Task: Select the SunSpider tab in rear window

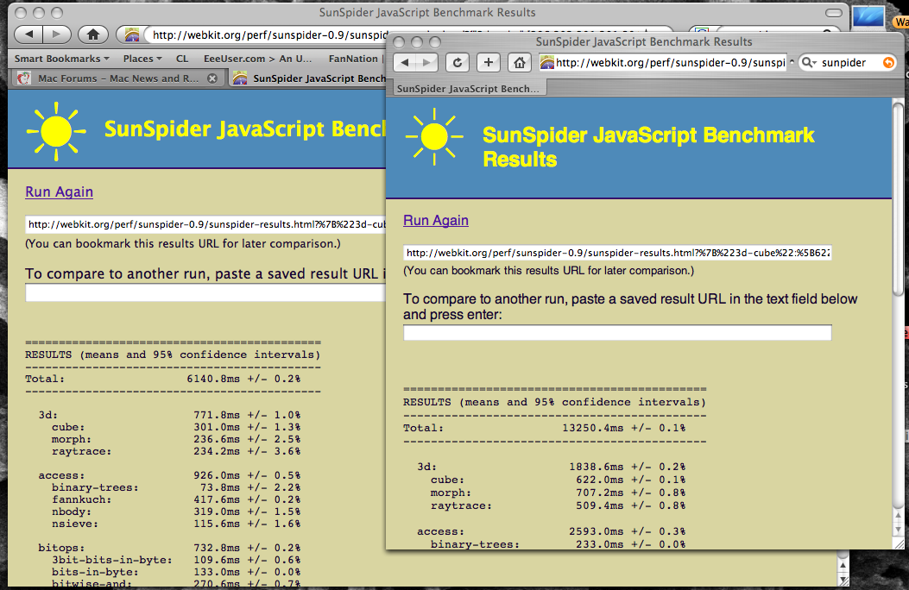Action: [308, 78]
